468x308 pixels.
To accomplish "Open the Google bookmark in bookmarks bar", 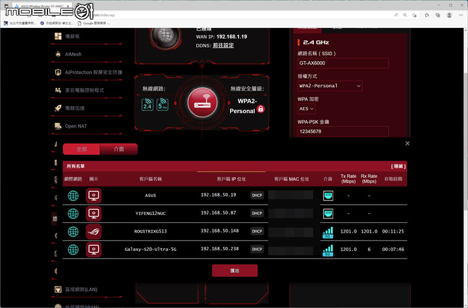I will [x=94, y=23].
